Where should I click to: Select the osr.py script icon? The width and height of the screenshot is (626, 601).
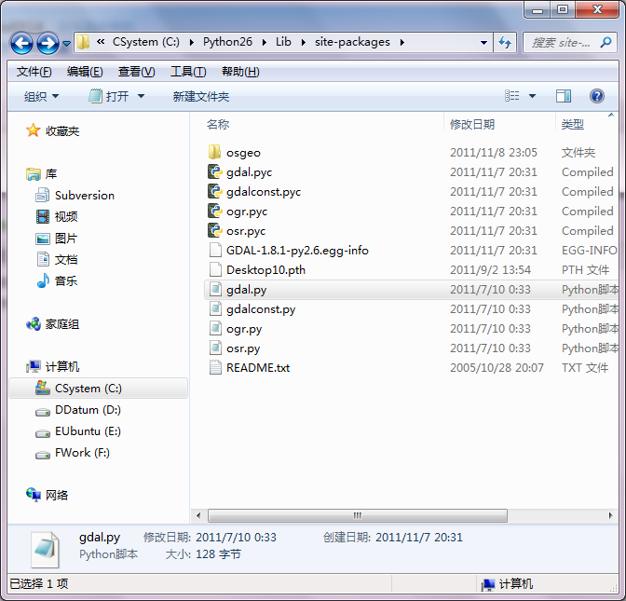(x=215, y=348)
